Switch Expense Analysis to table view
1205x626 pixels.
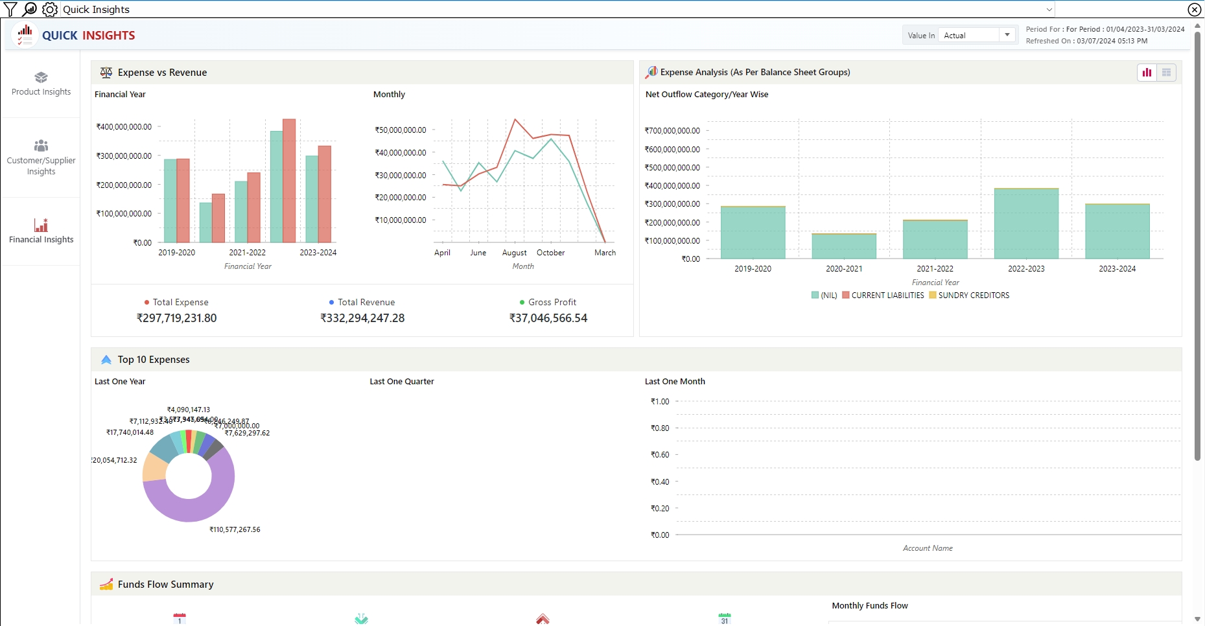pyautogui.click(x=1166, y=73)
